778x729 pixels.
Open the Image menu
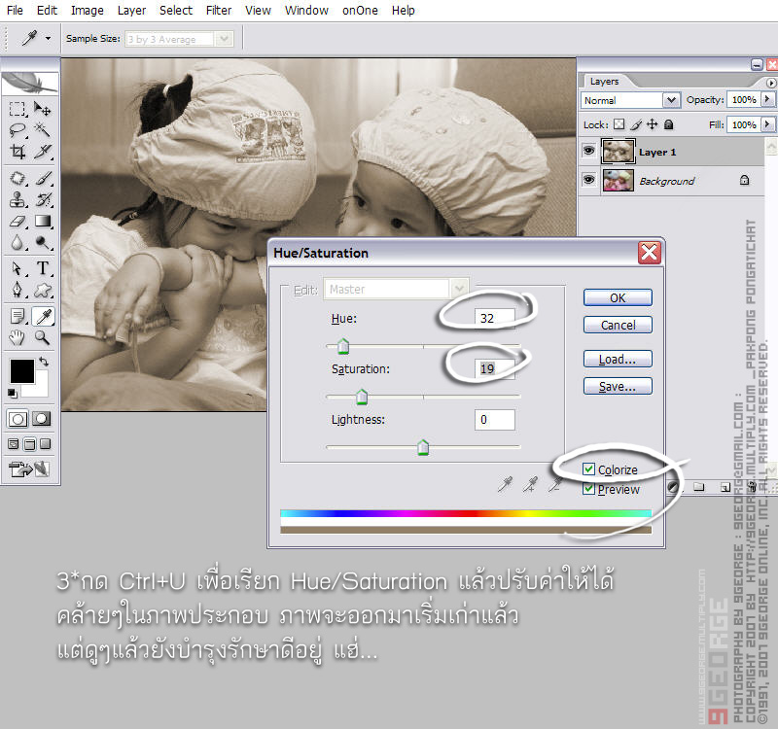[88, 11]
